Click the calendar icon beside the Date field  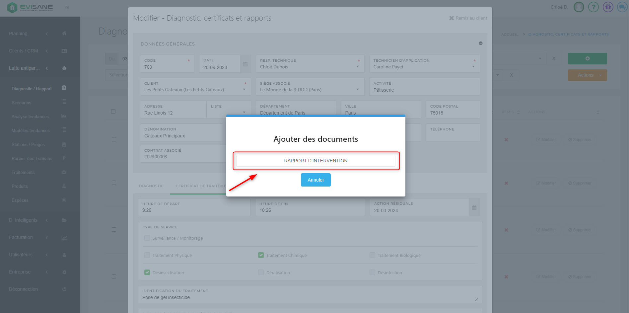coord(245,64)
